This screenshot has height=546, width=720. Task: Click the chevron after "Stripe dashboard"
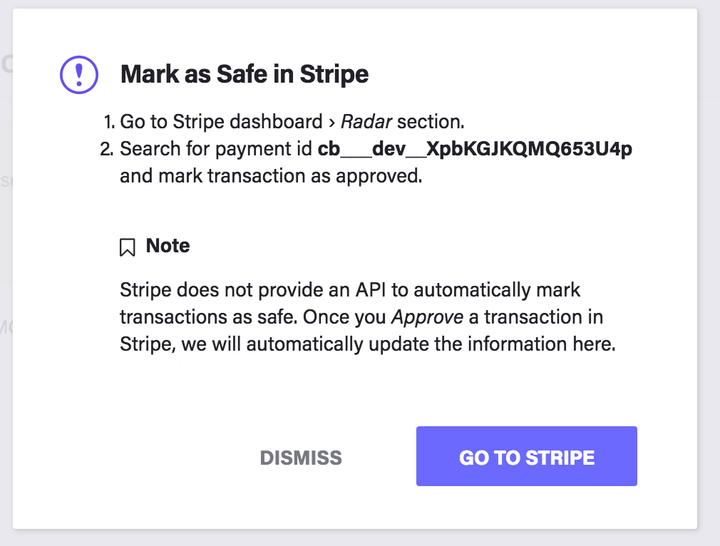coord(331,123)
